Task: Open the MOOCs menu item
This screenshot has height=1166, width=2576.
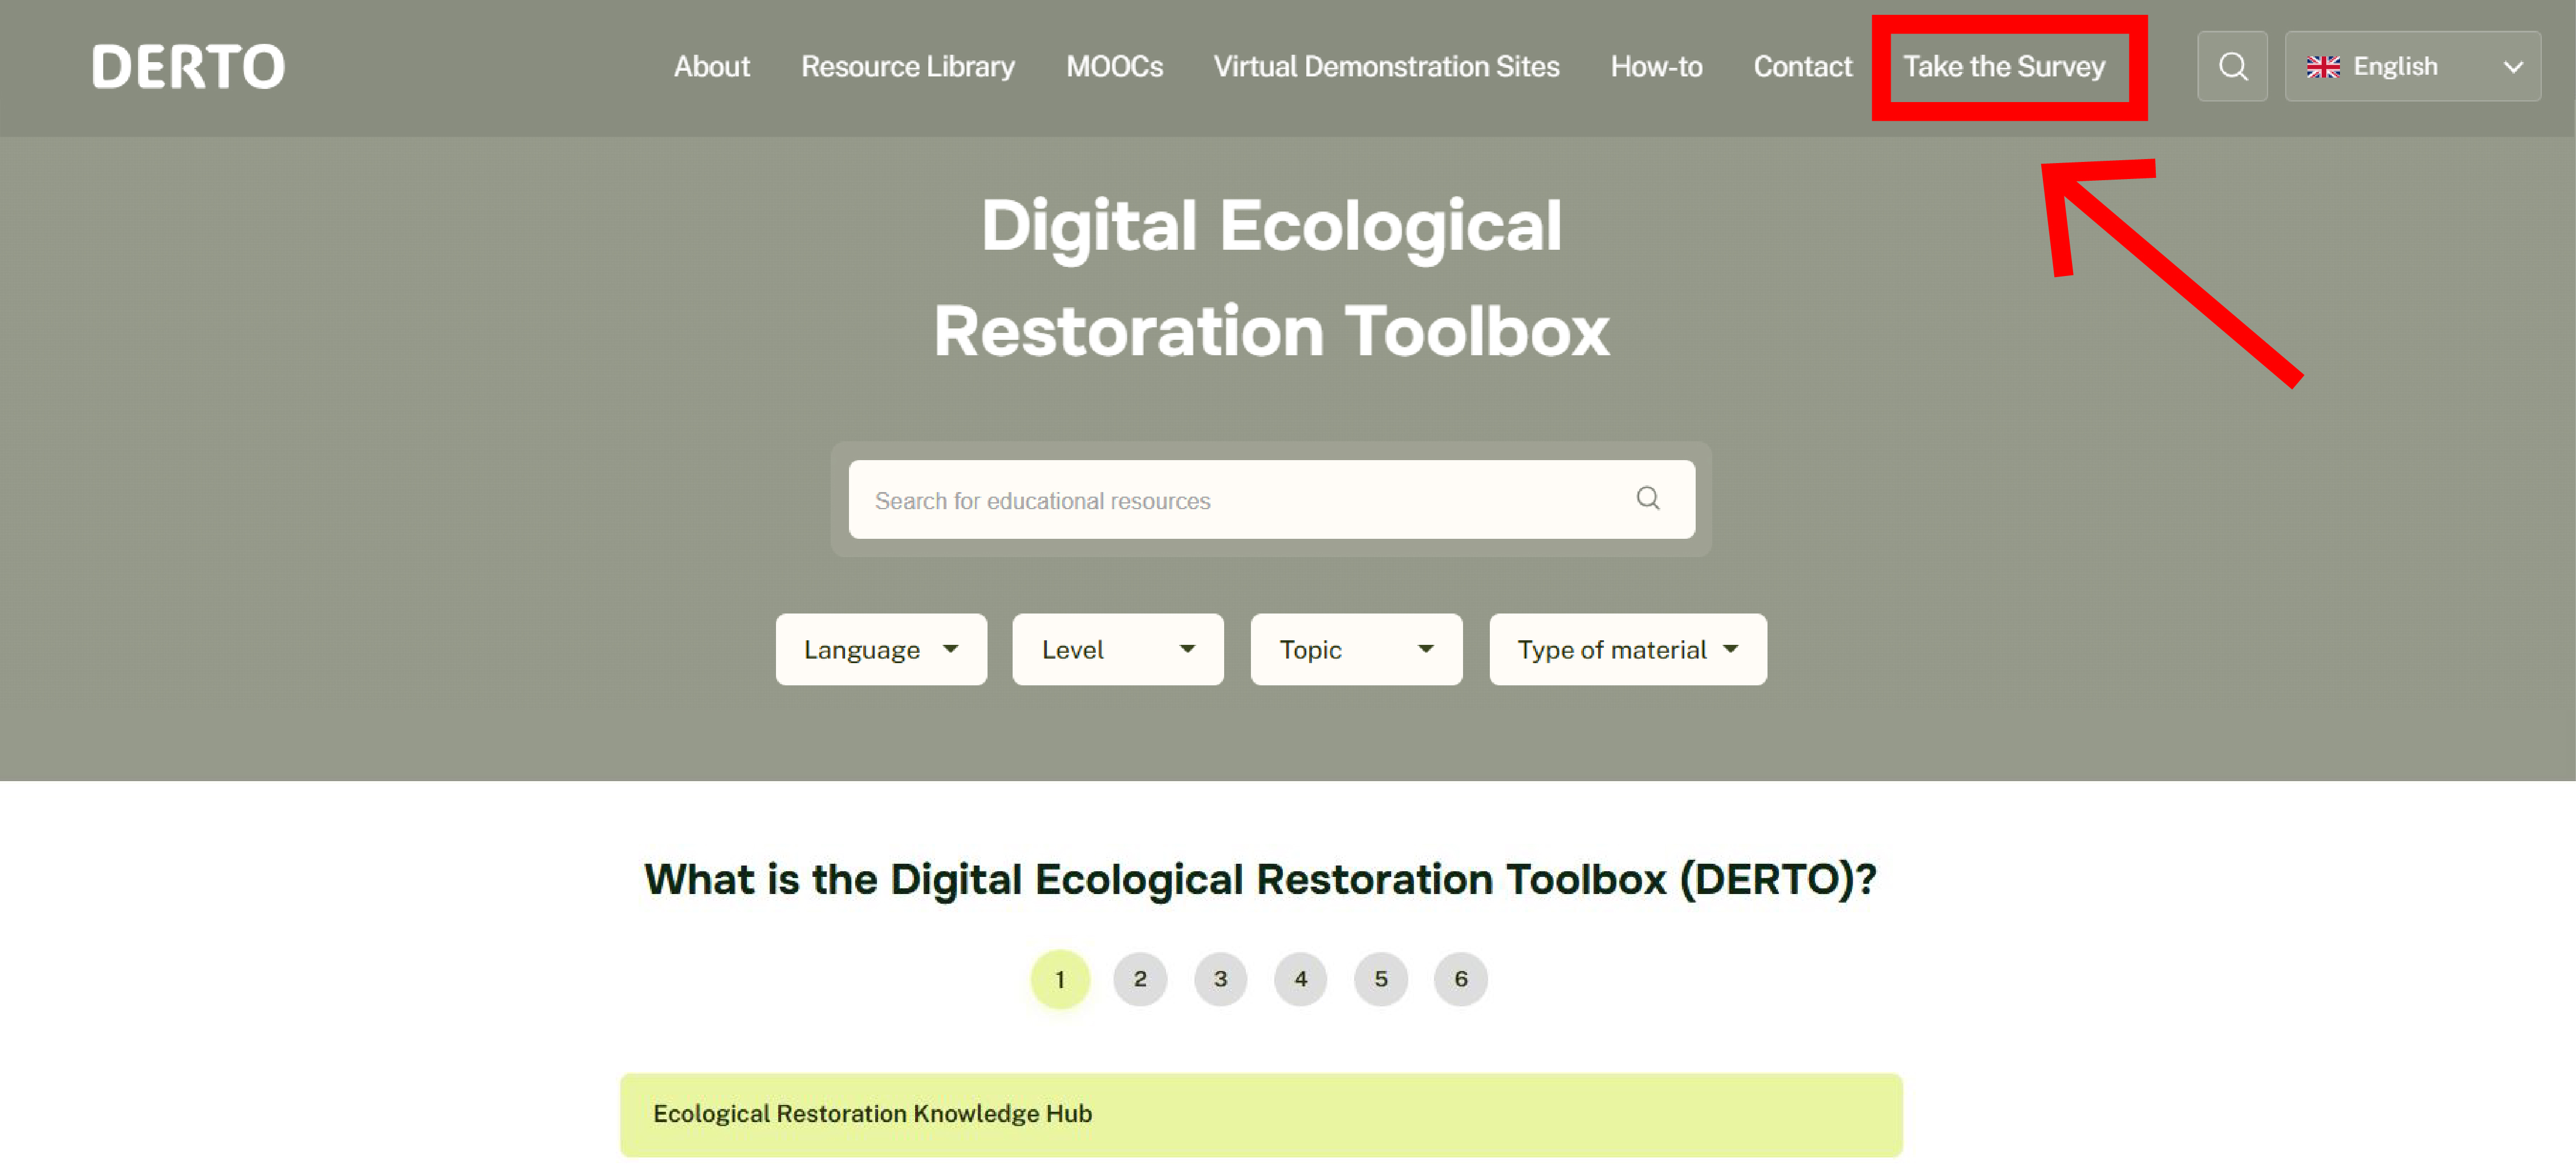Action: pyautogui.click(x=1114, y=66)
